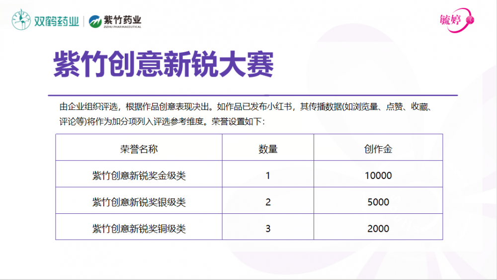Select the table header 荣誉名称
Image resolution: width=497 pixels, height=280 pixels.
139,149
